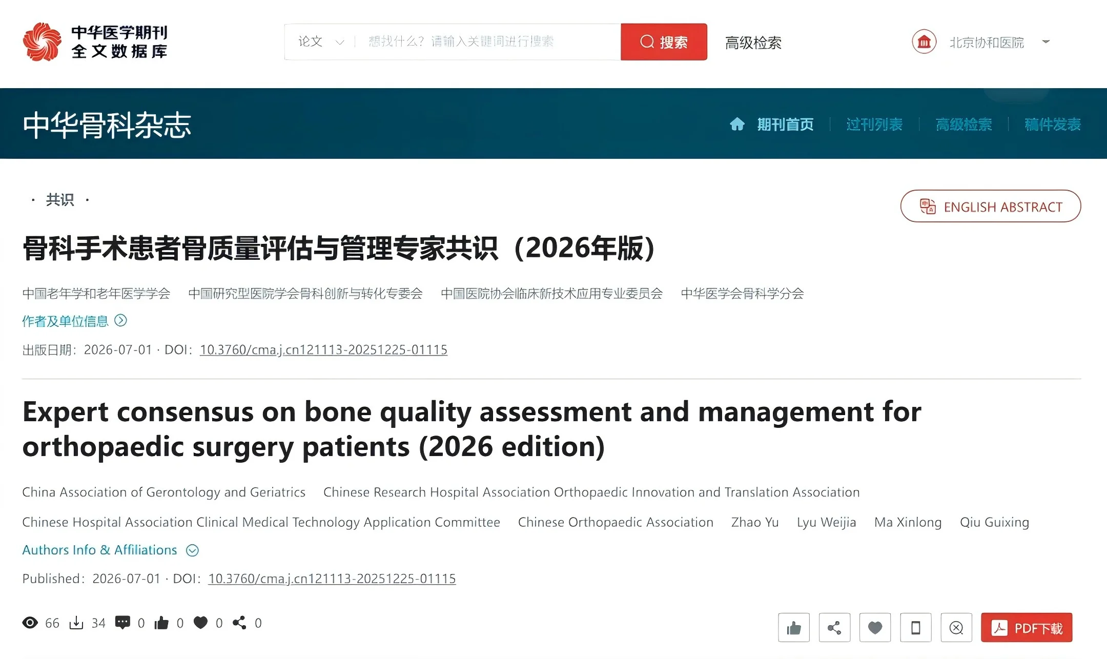The height and width of the screenshot is (659, 1107).
Task: Click the institution building icon
Action: 924,42
